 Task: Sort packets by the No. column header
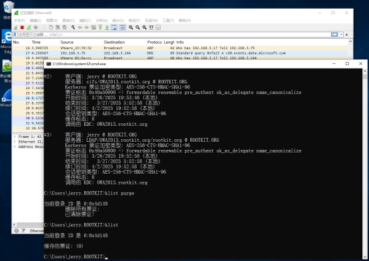click(x=21, y=43)
